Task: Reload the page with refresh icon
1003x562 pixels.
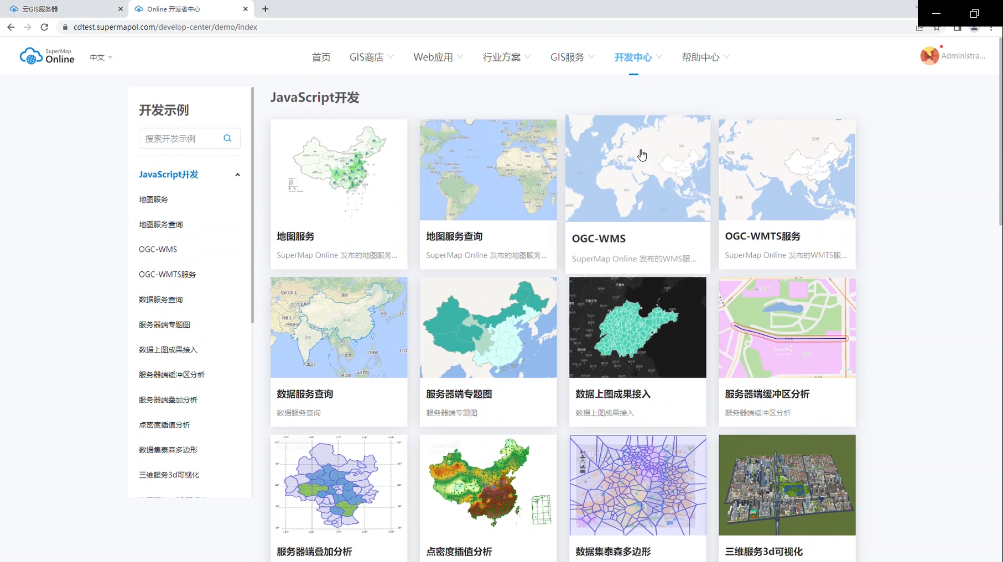Action: [x=44, y=27]
